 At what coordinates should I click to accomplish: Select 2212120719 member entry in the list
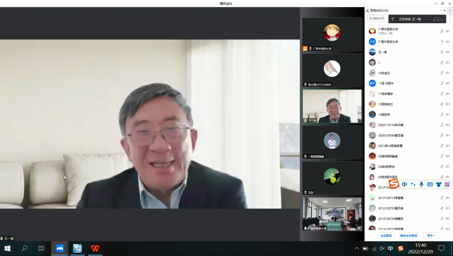tap(390, 198)
